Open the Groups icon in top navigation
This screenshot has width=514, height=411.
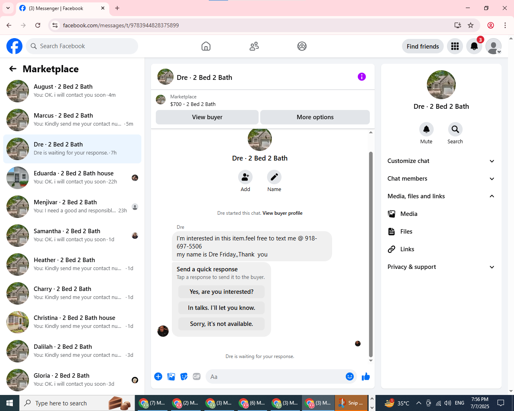click(x=302, y=46)
